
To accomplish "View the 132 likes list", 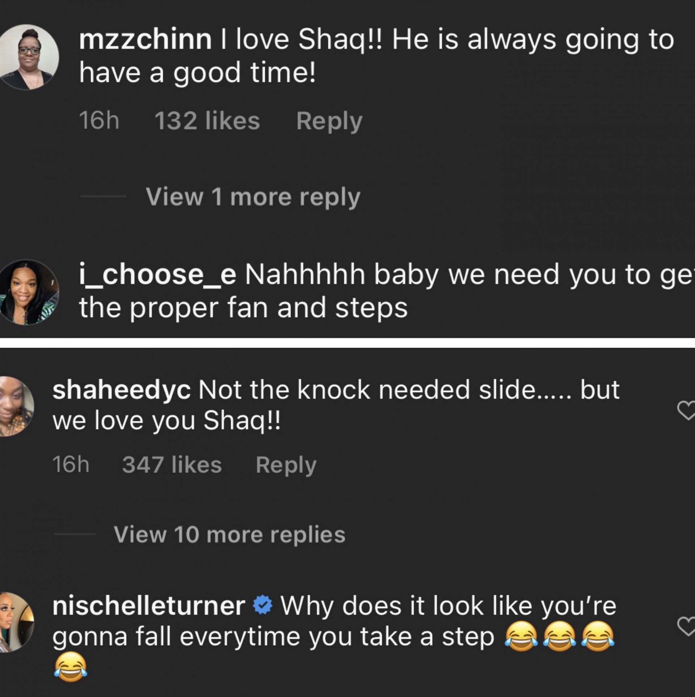I will 207,121.
